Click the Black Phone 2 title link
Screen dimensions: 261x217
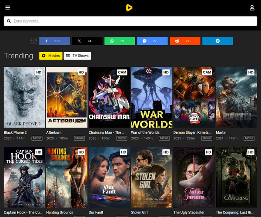click(x=15, y=132)
